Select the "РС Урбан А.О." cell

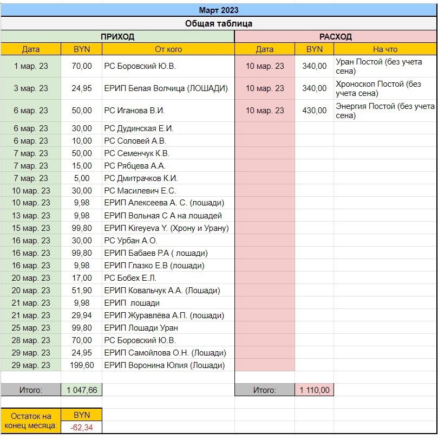(x=168, y=241)
